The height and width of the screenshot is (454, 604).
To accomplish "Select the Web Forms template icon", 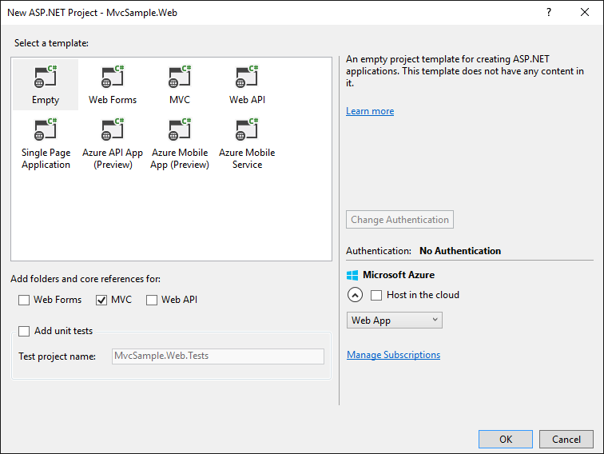I will click(113, 76).
